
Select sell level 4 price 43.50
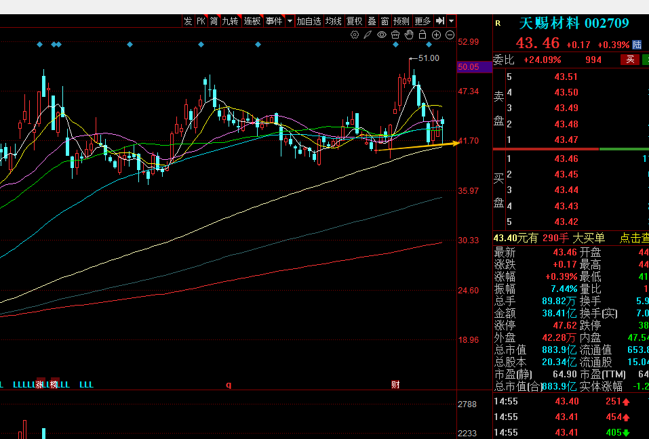(566, 93)
